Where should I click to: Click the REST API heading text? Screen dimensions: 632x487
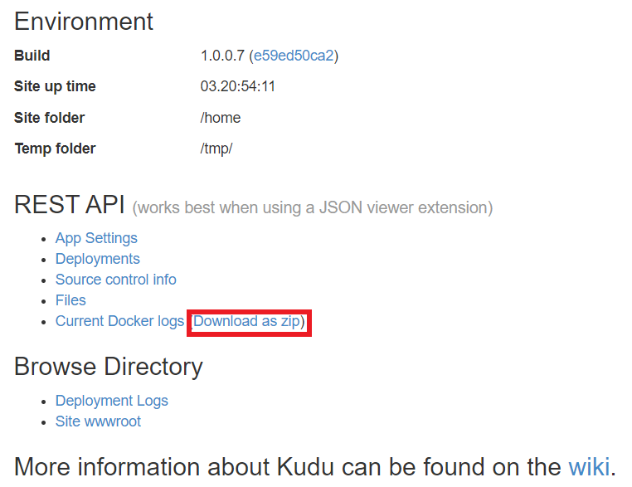tap(69, 205)
